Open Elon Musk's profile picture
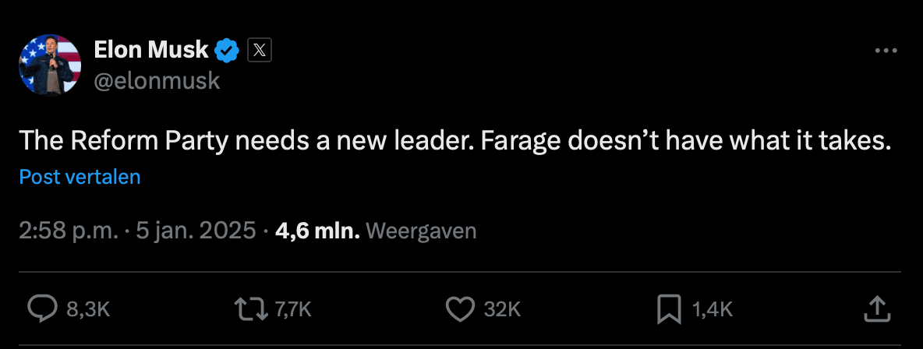This screenshot has width=923, height=349. (x=50, y=65)
